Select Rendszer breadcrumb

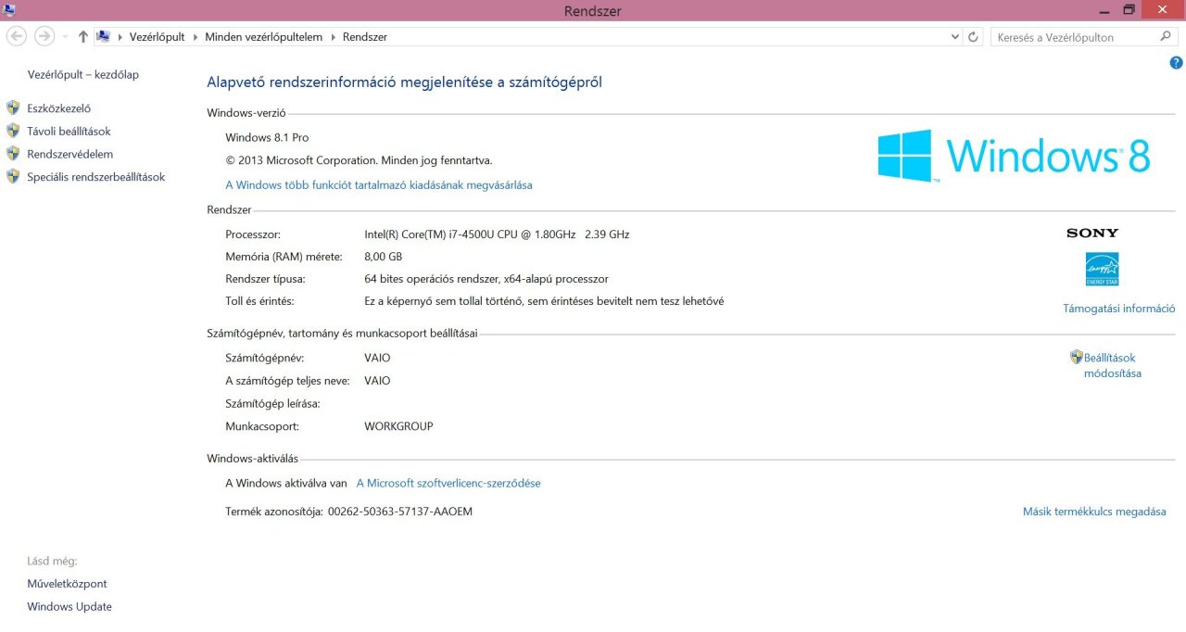point(365,37)
